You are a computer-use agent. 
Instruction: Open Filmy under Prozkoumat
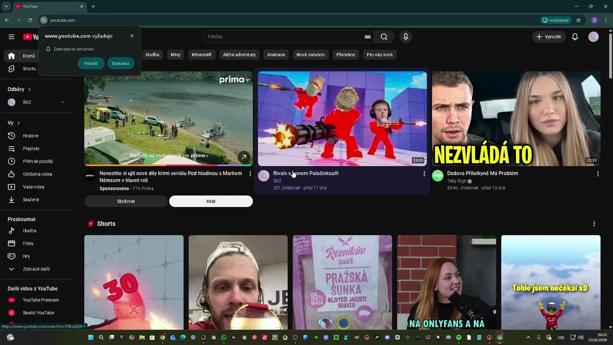[x=36, y=243]
